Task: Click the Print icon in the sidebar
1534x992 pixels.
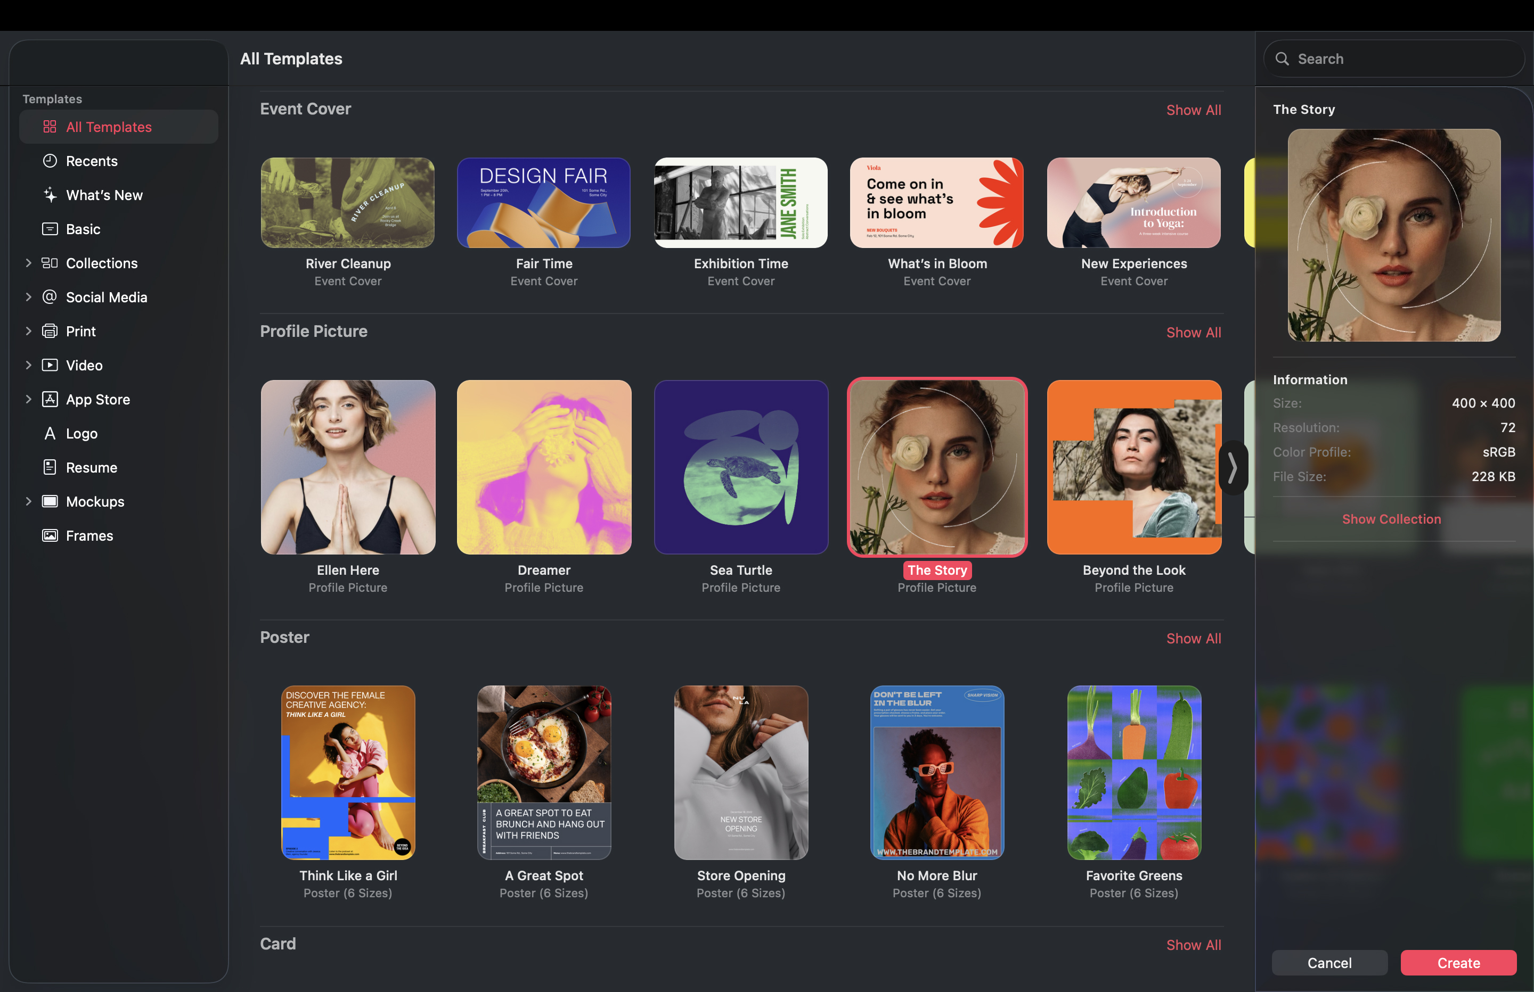Action: (50, 330)
